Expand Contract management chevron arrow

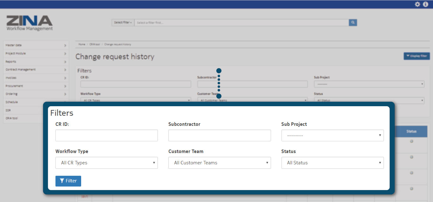[x=65, y=70]
